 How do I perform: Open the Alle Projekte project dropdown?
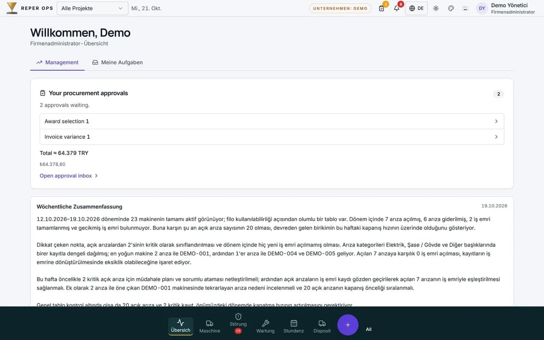pyautogui.click(x=93, y=8)
